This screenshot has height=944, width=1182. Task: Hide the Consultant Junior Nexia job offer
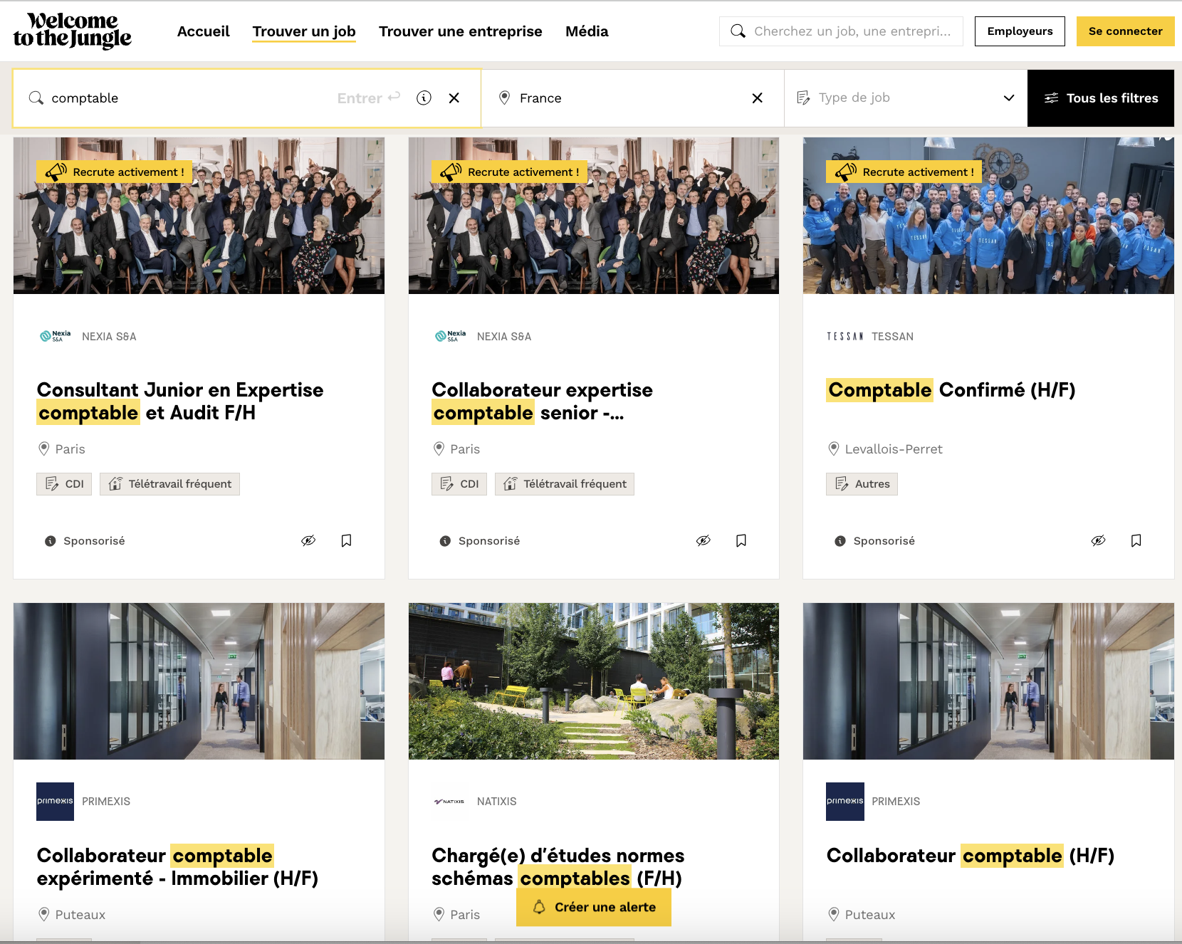[308, 541]
